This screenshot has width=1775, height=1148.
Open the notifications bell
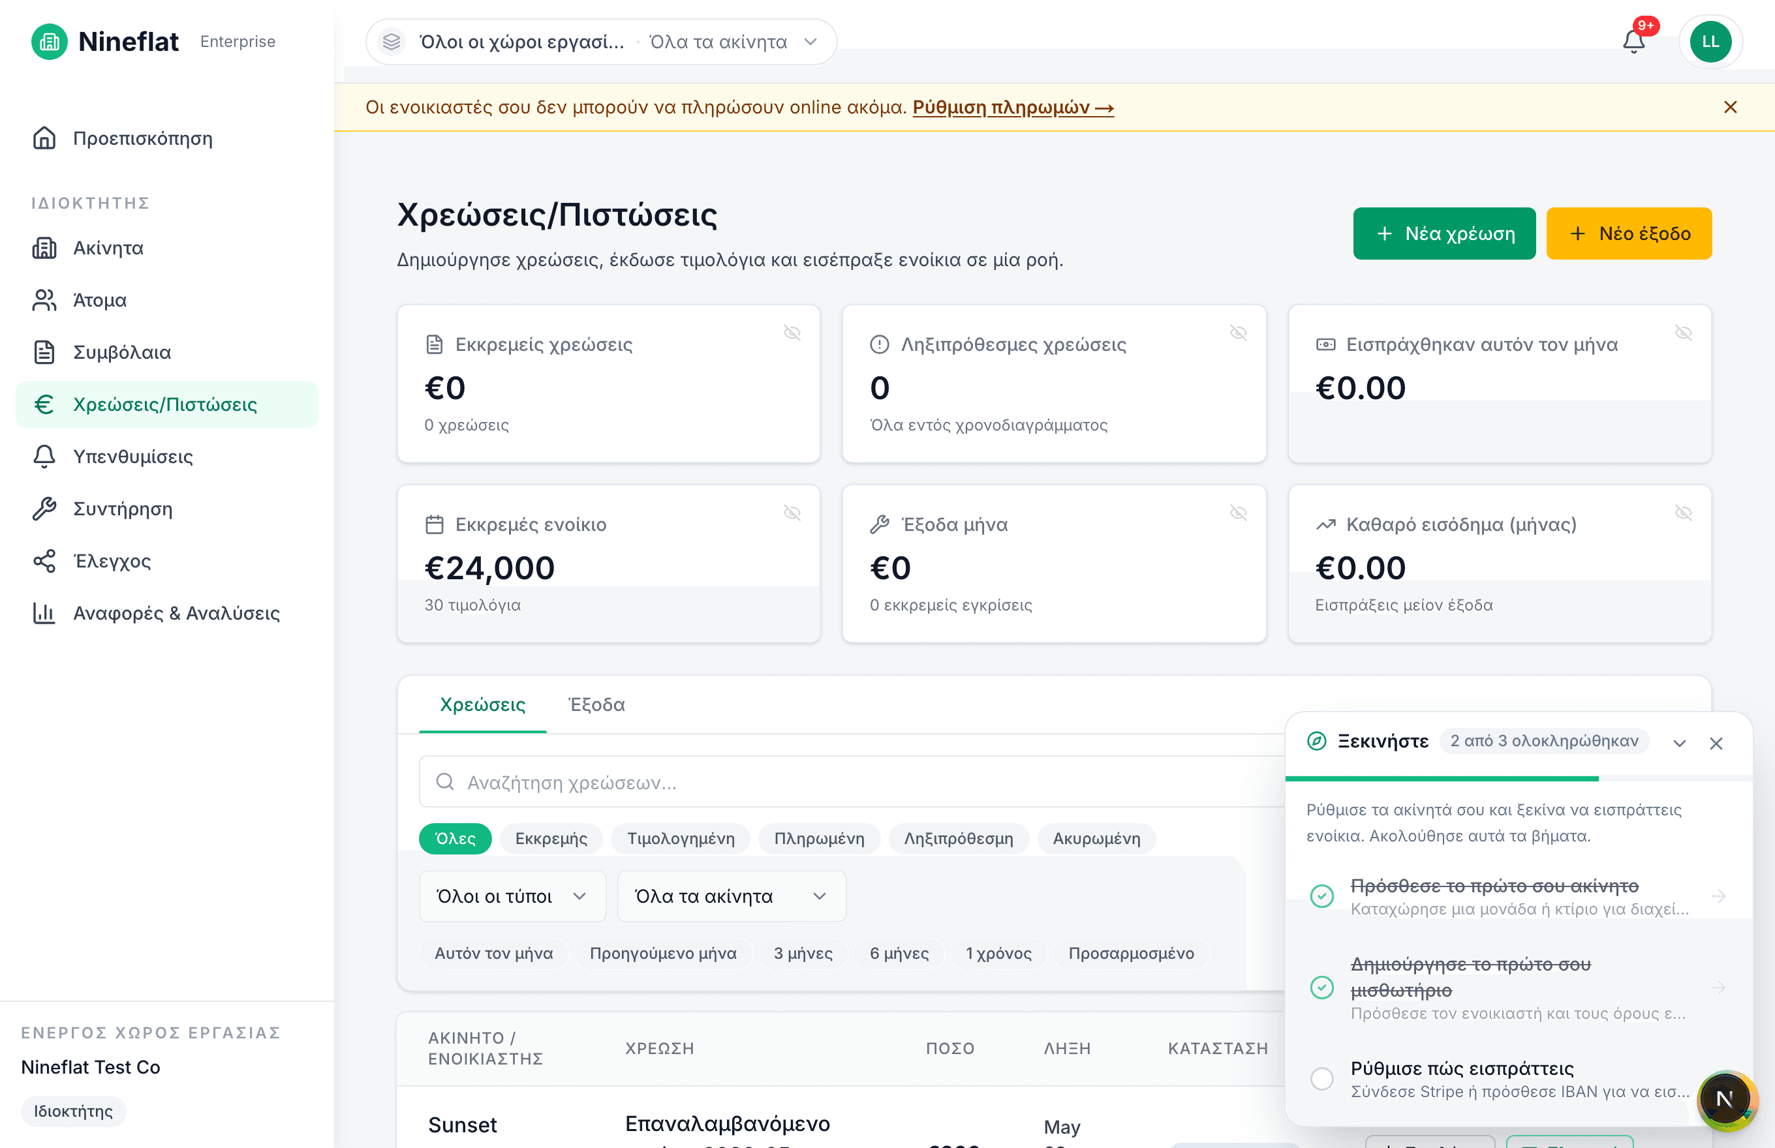(1633, 42)
